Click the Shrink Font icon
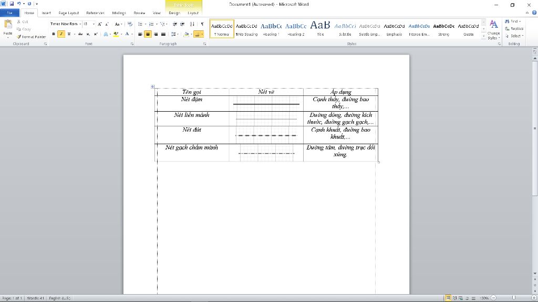Screen dimensions: 538x302 107,24
